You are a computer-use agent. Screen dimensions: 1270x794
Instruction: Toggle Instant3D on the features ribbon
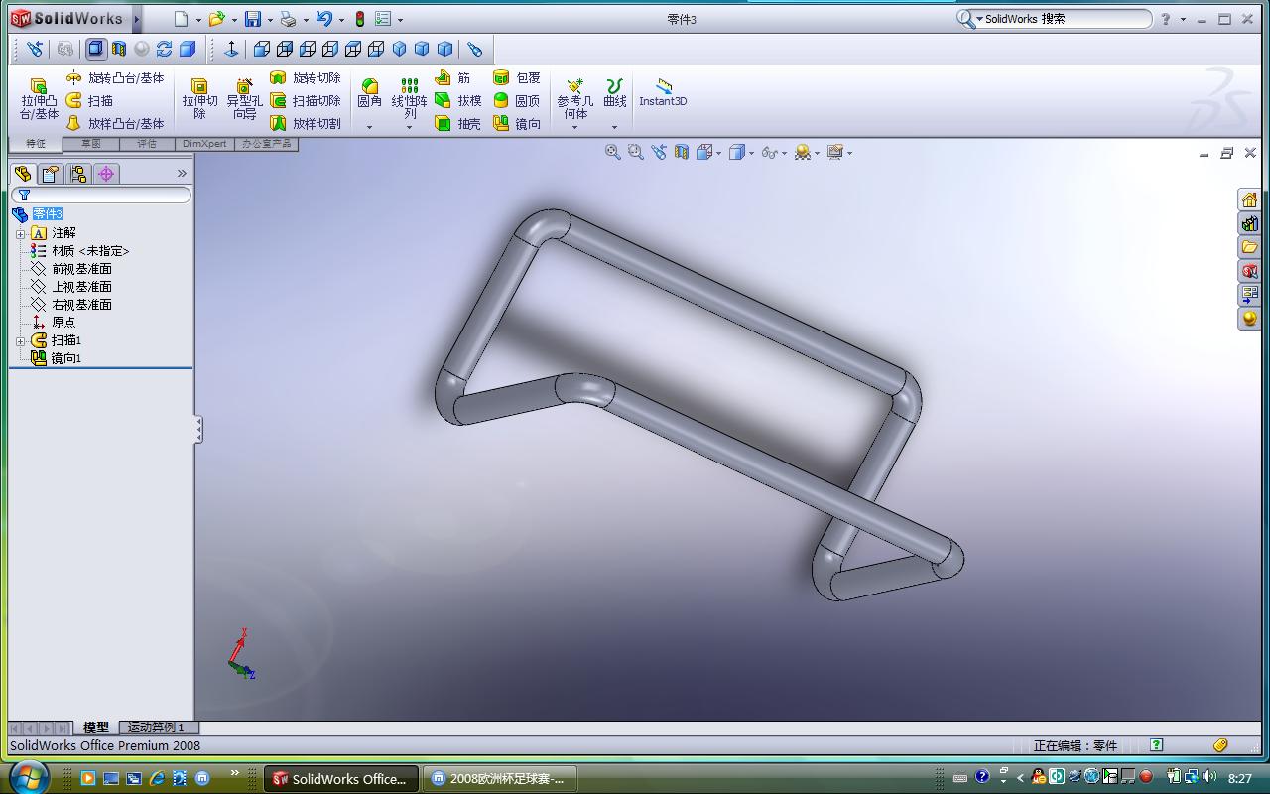[x=663, y=92]
